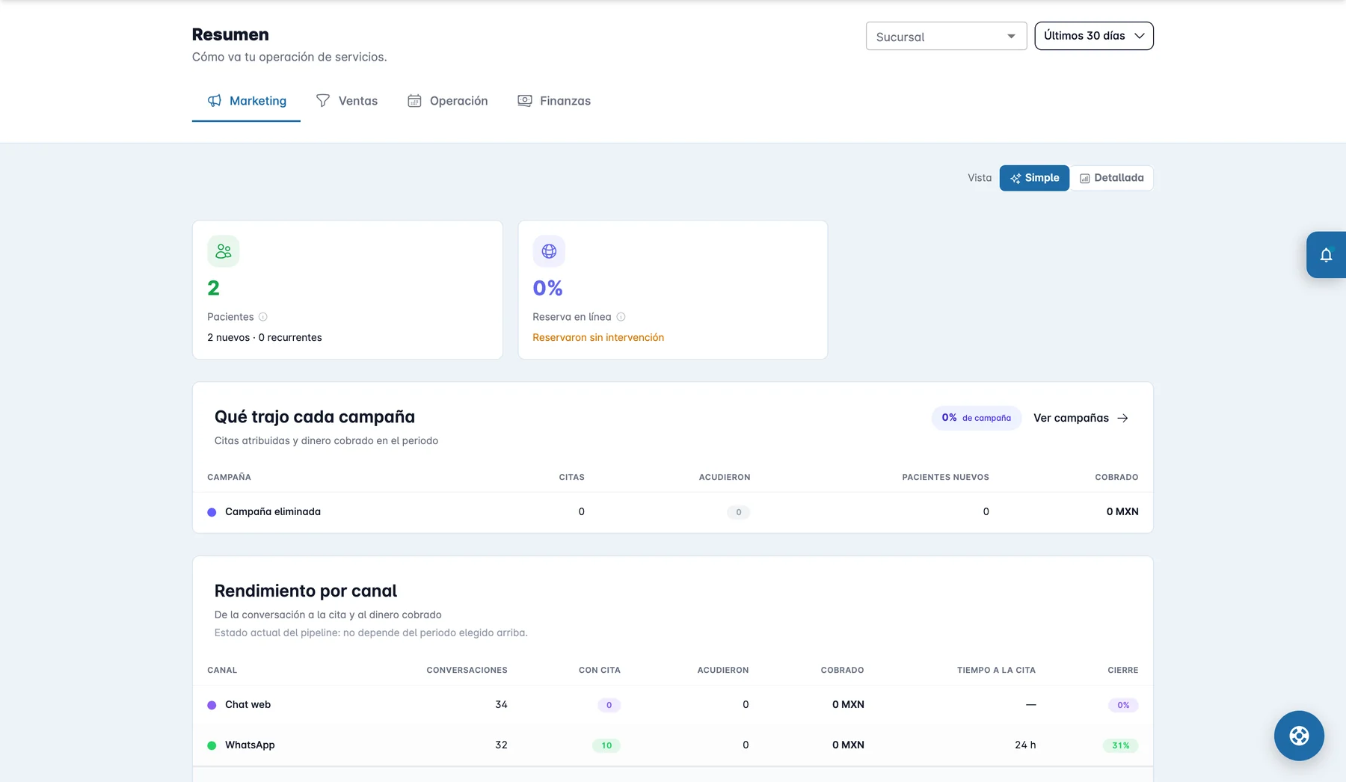Screen dimensions: 1346x782
Task: Click the Operación calendar icon
Action: (x=414, y=101)
